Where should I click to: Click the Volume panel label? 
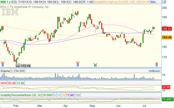click(5, 71)
